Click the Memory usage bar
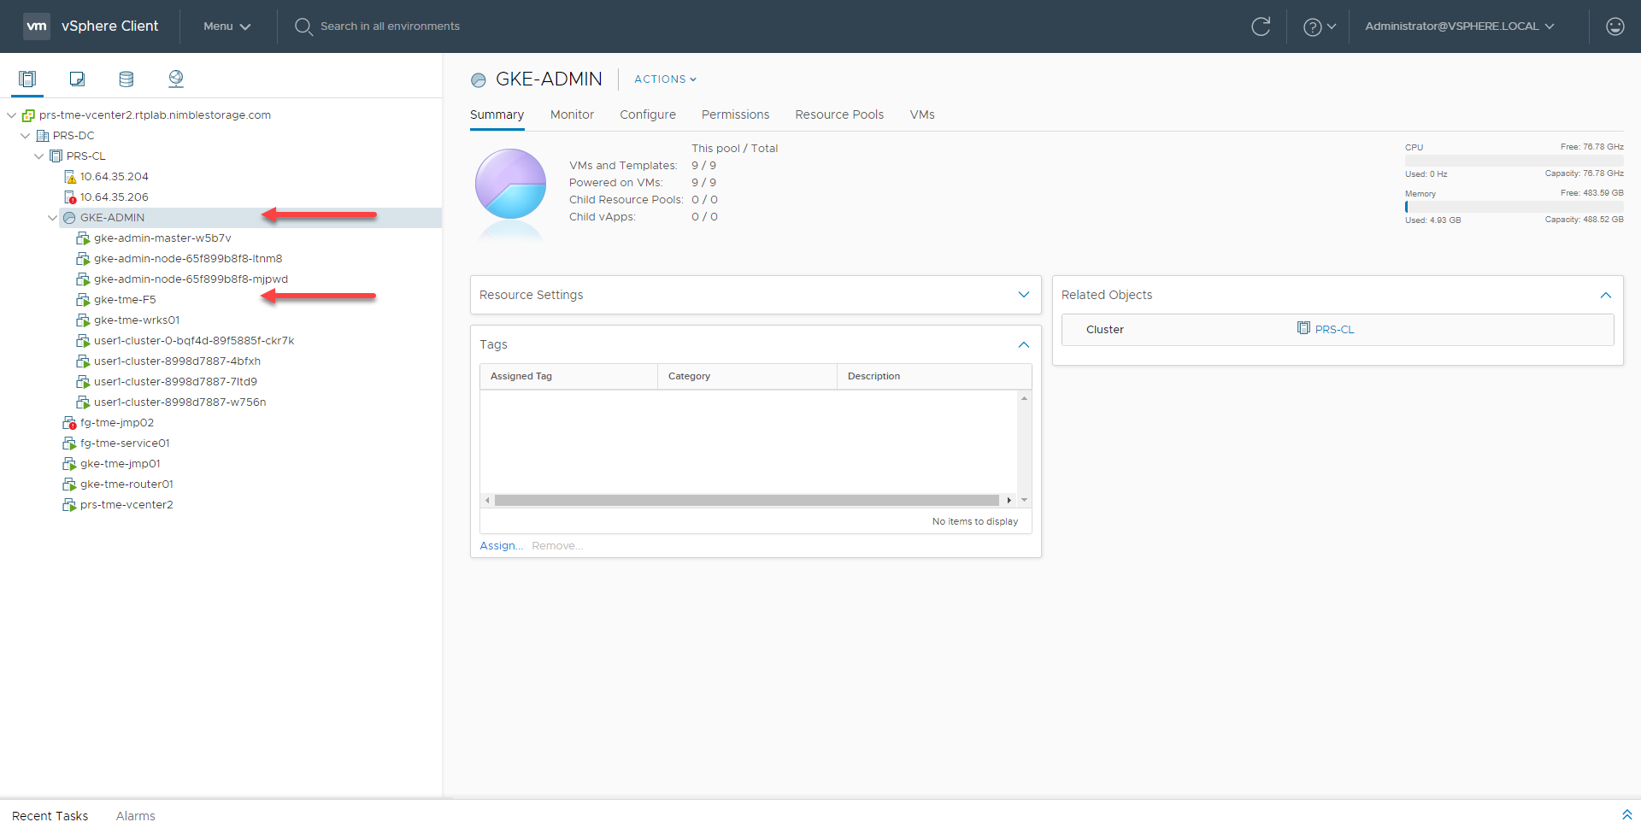This screenshot has width=1641, height=828. tap(1514, 207)
